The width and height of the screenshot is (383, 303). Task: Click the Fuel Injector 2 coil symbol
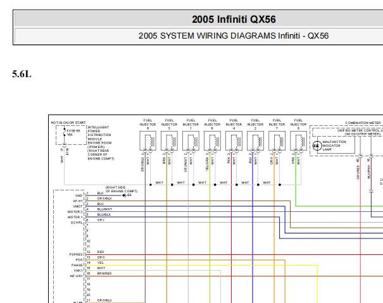point(255,141)
